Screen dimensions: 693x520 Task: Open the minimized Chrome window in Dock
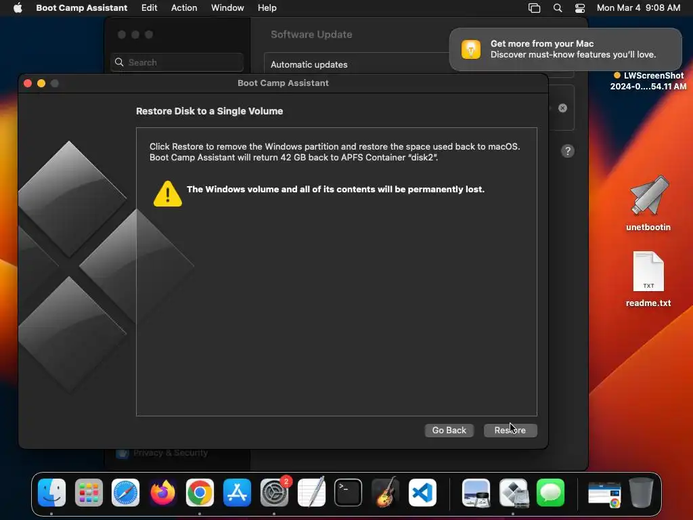coord(604,494)
